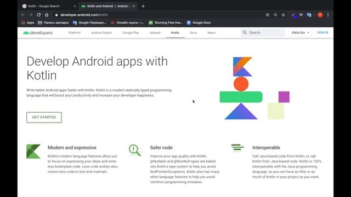Click the Interoperable lines icon
Screen dimensions: 351x197
(237, 148)
